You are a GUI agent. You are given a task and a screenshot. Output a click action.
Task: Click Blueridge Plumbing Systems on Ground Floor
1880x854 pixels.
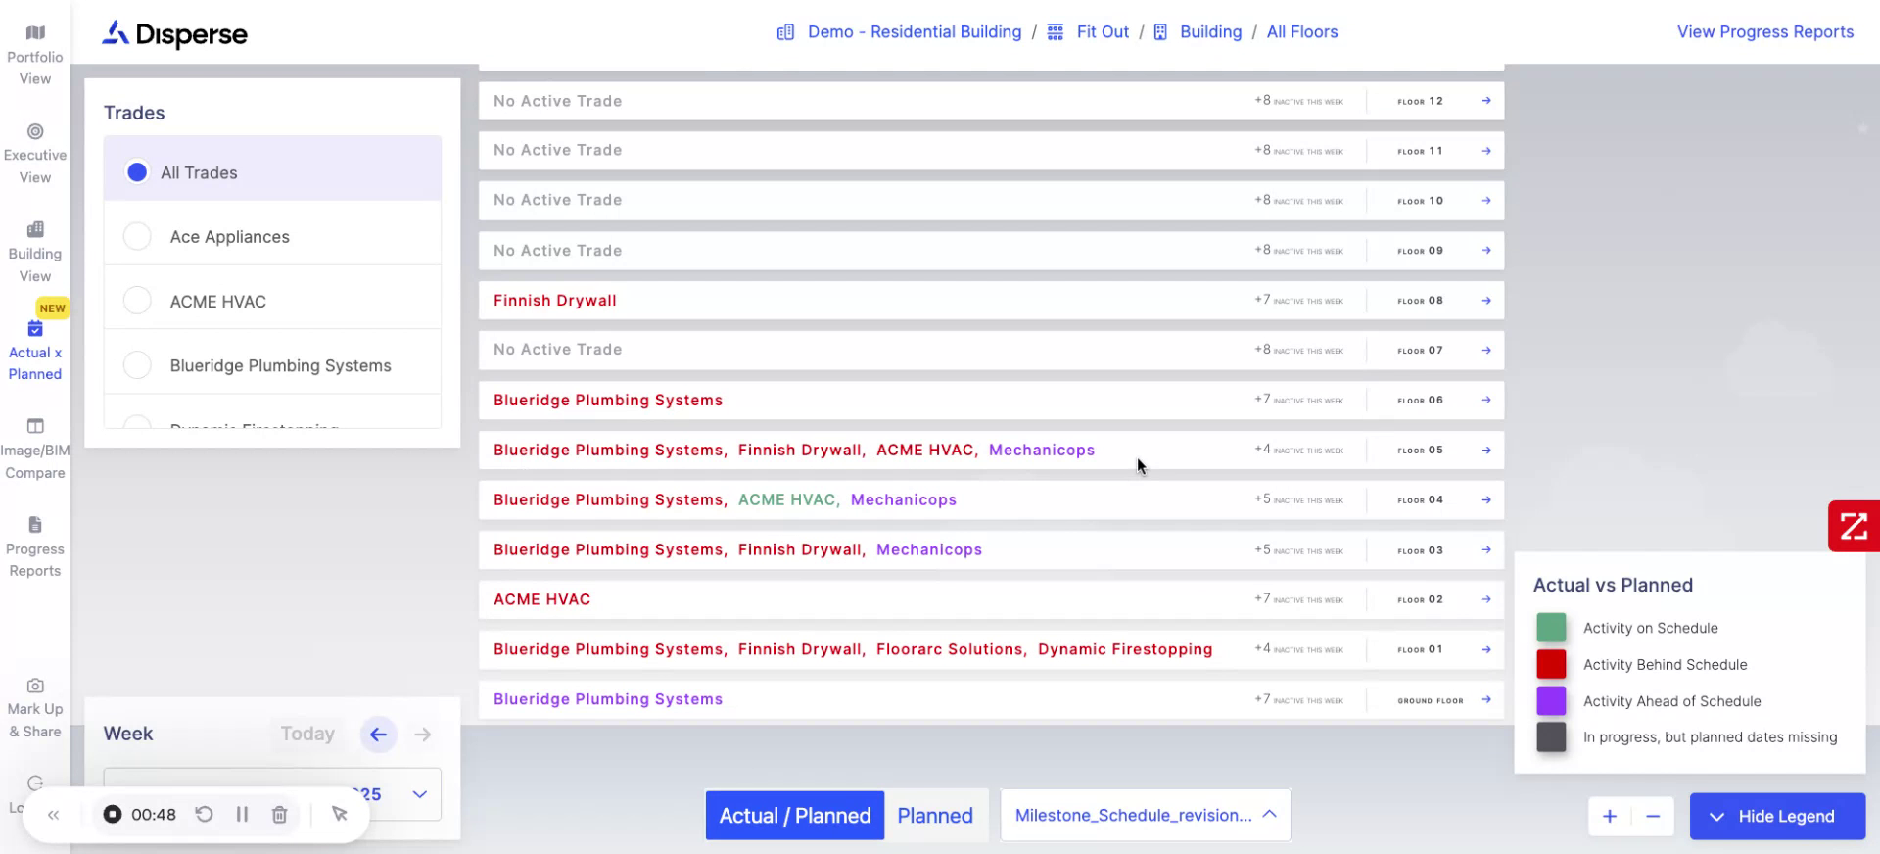pyautogui.click(x=608, y=699)
